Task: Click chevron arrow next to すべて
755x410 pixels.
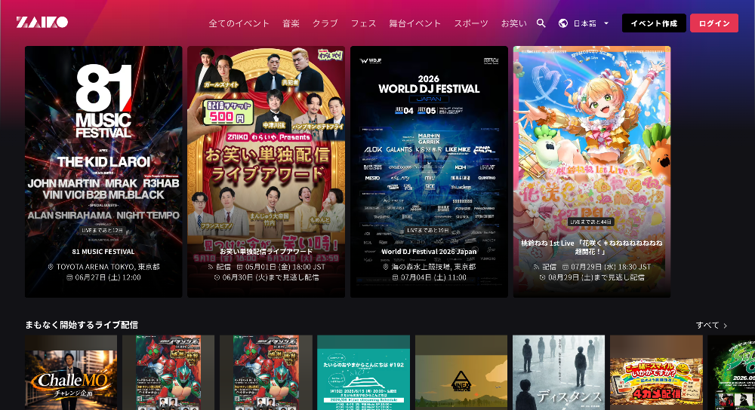Action: (725, 326)
